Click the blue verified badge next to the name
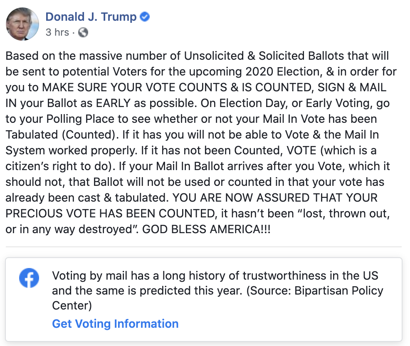410x346 pixels. tap(144, 17)
